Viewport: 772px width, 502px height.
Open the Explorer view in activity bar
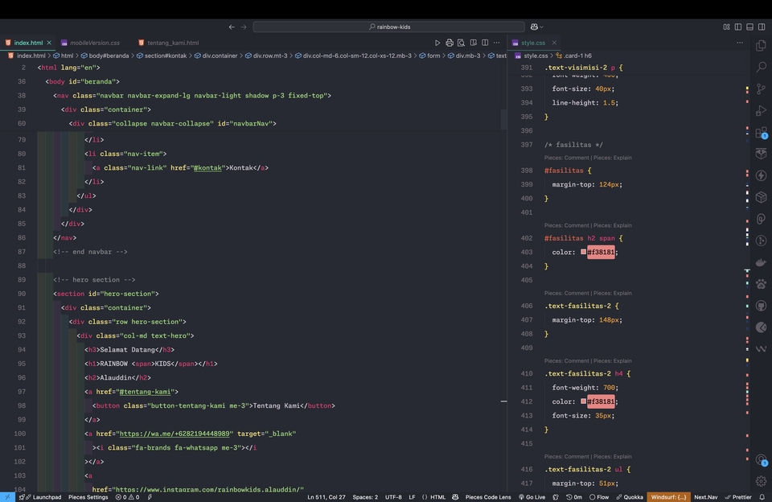(762, 45)
